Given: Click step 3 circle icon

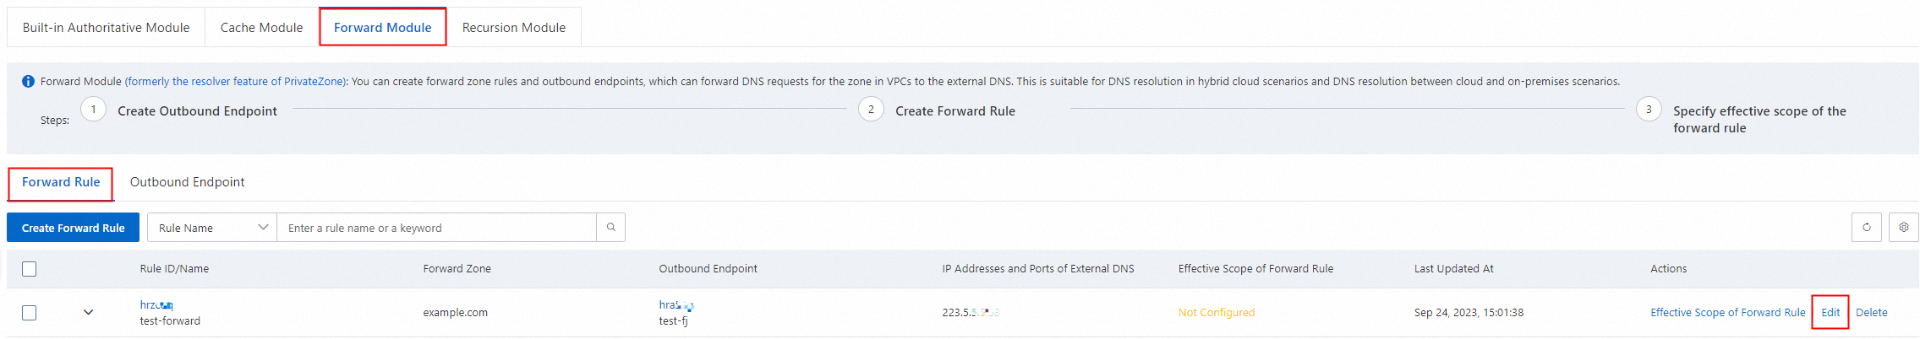Looking at the screenshot, I should (1649, 110).
